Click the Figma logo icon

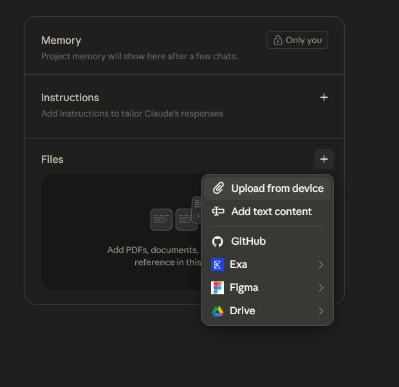tap(218, 288)
